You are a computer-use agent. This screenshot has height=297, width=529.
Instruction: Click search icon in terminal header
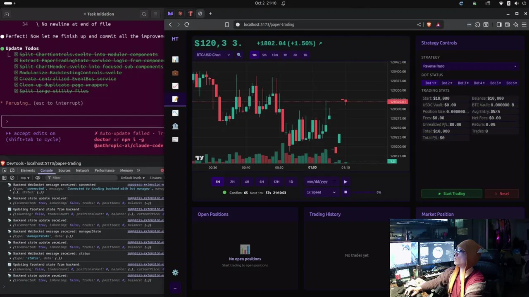144,14
